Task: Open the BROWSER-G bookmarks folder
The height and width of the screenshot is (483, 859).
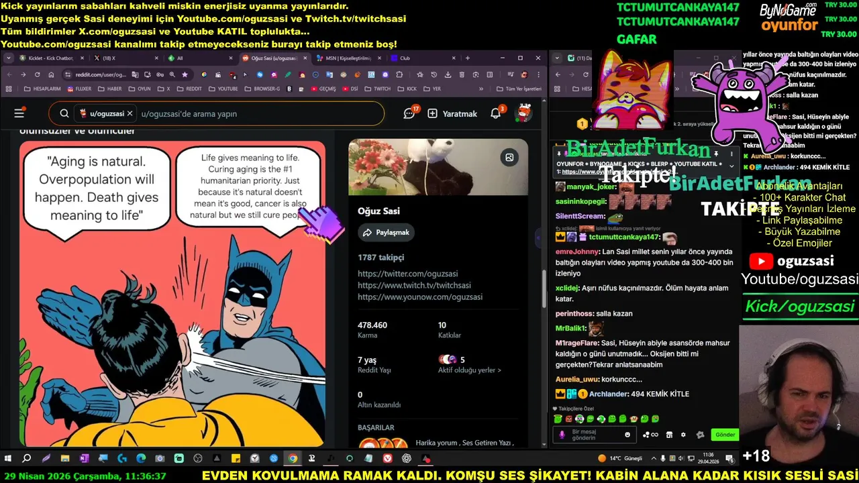Action: [262, 89]
